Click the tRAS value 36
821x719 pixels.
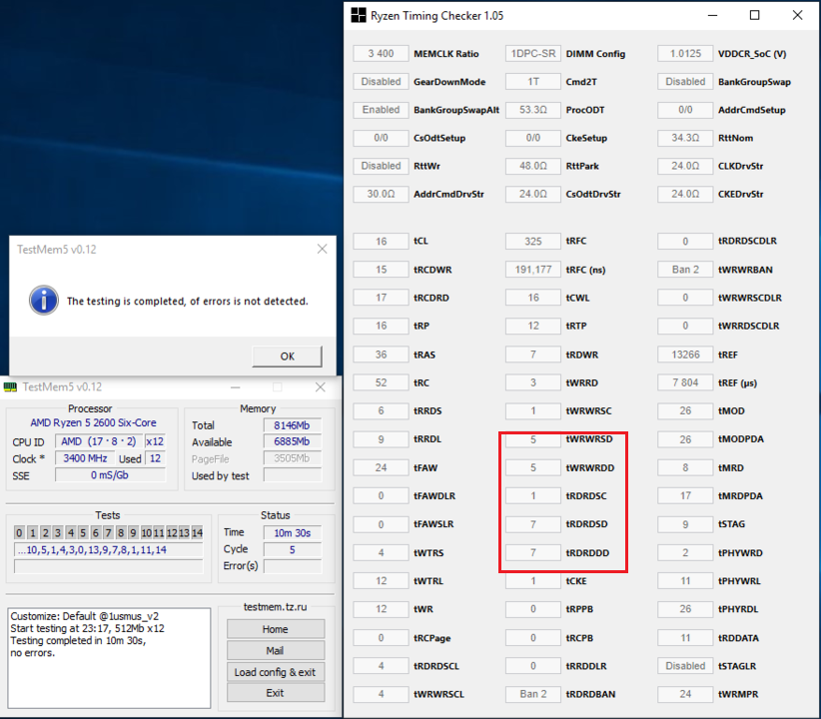point(381,355)
